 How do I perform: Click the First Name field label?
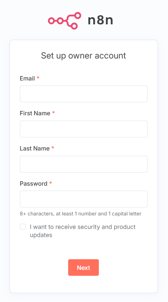tap(35, 113)
